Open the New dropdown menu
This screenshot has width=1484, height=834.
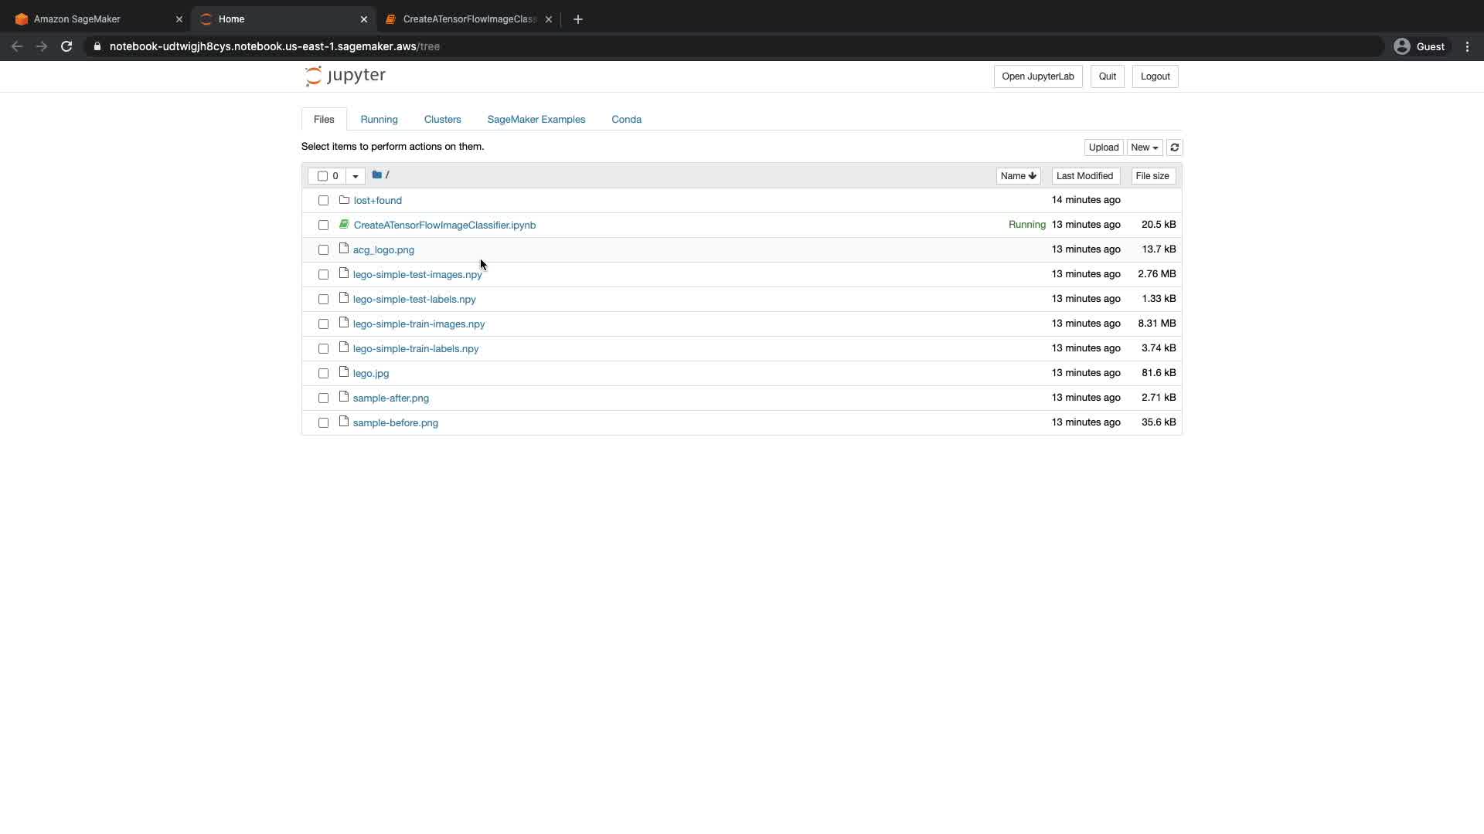[1144, 147]
